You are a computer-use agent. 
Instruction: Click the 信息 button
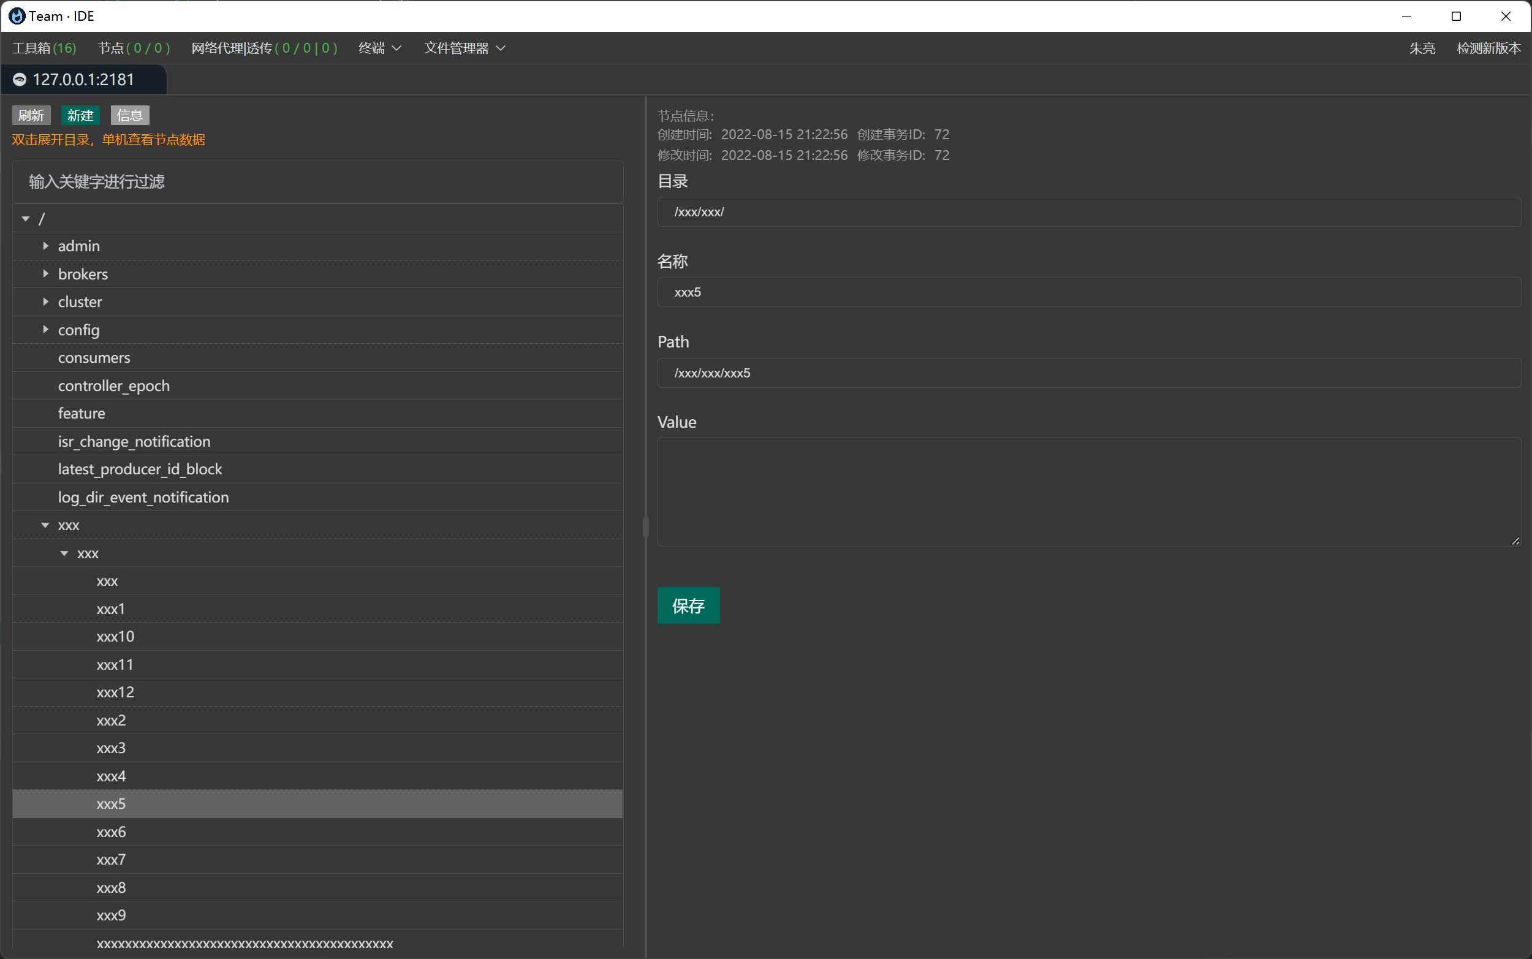coord(129,115)
